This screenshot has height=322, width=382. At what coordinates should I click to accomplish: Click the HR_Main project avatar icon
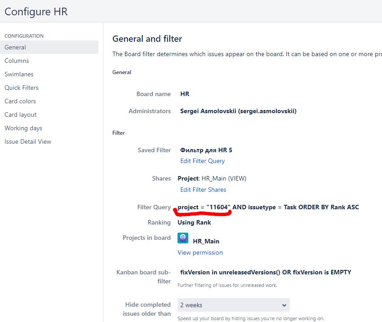[183, 238]
